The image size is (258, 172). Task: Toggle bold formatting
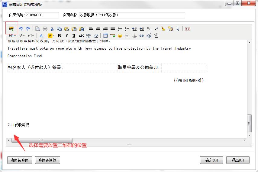pos(59,36)
